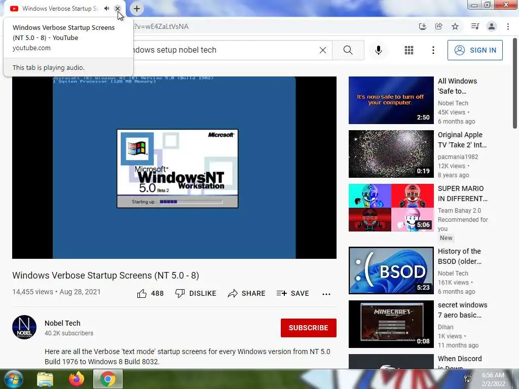Open a new tab with the plus button
Screen dimensions: 519x389
[x=137, y=9]
